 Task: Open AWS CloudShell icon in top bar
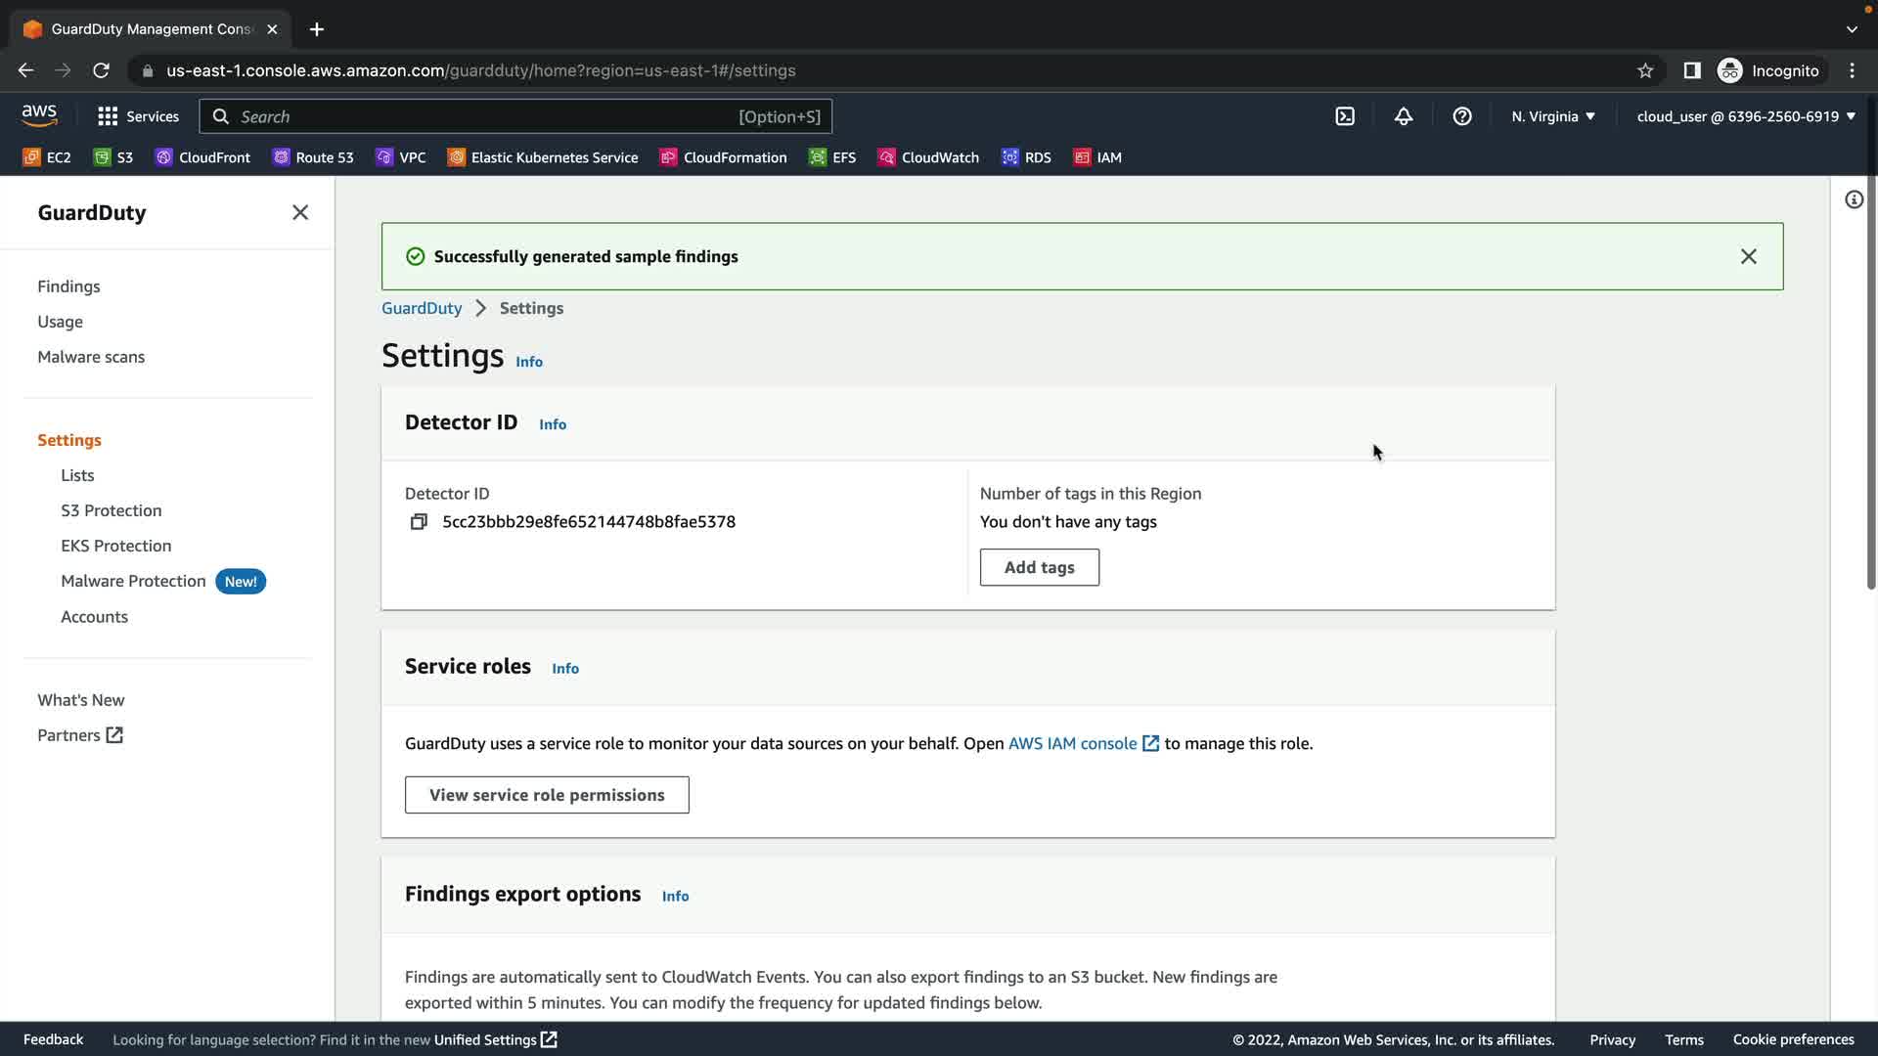pyautogui.click(x=1345, y=116)
